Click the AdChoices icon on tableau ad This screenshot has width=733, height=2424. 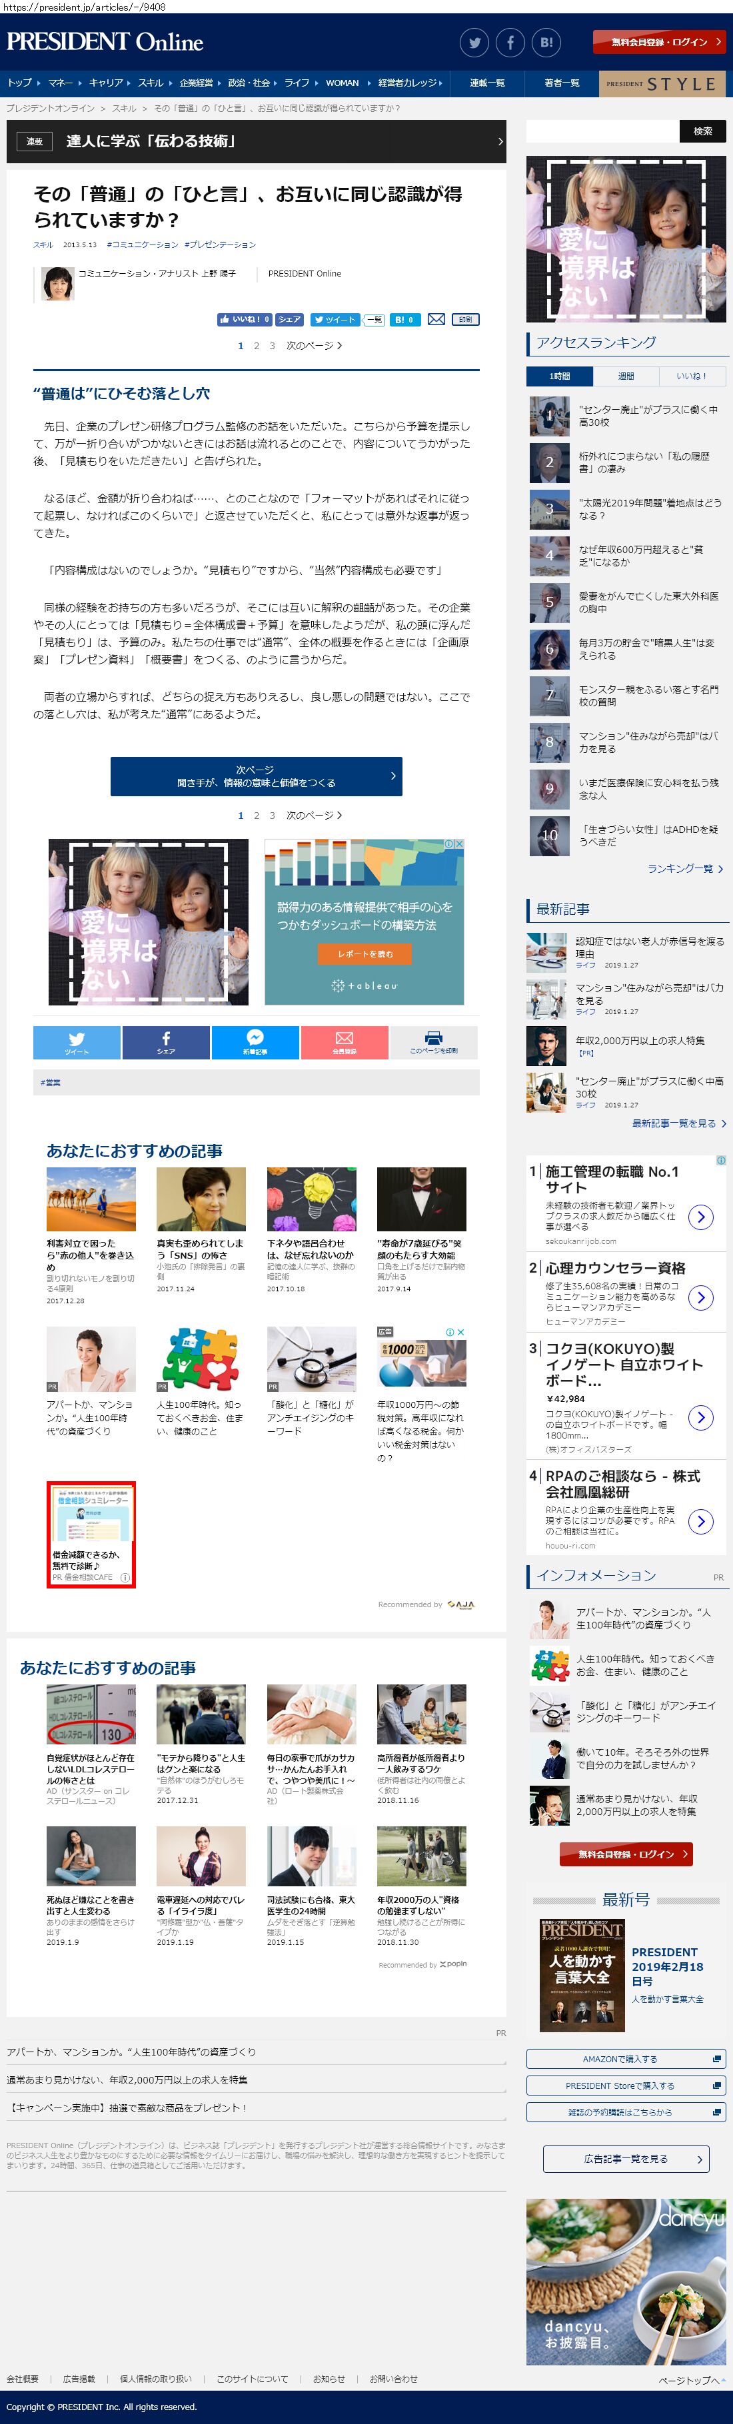coord(449,844)
